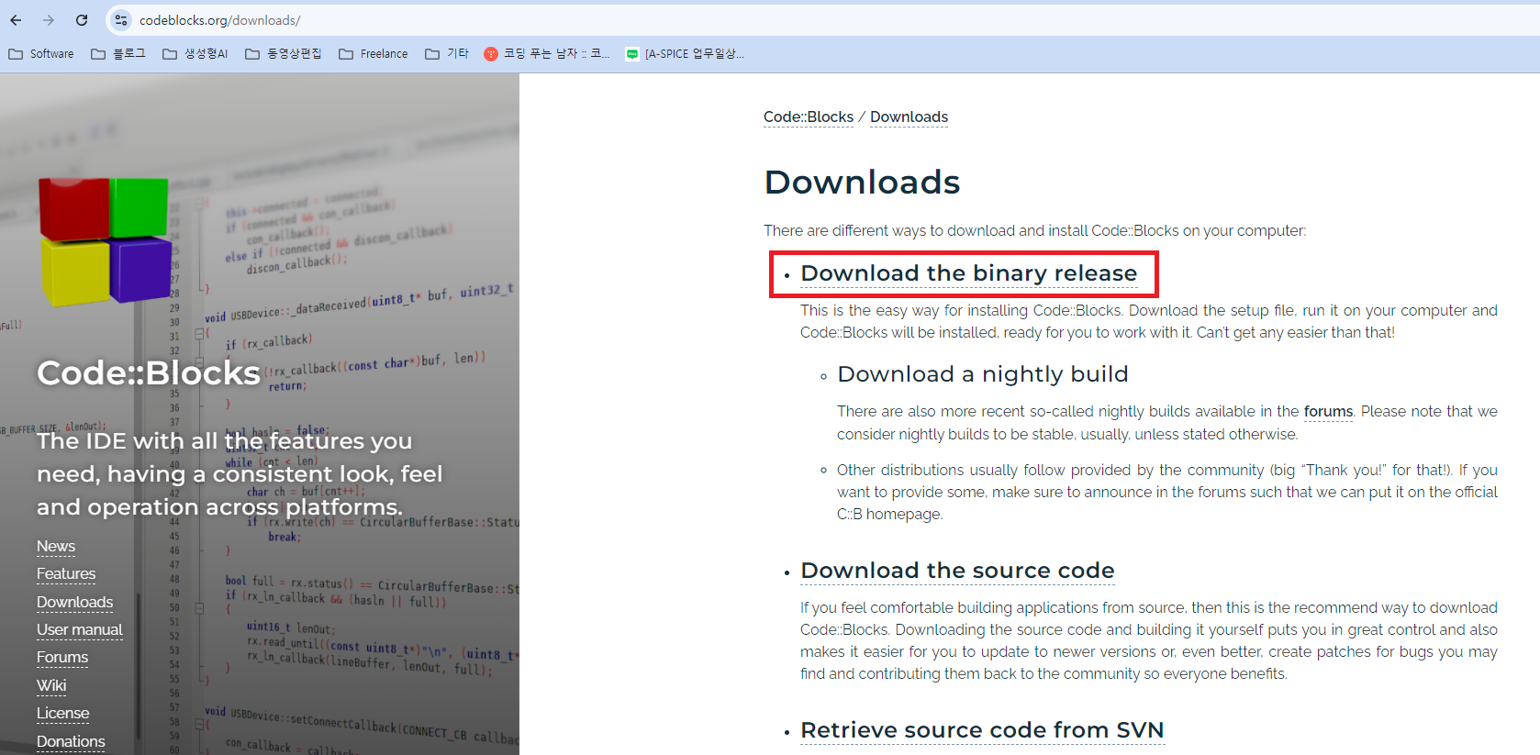Screen dimensions: 1540x755
Task: Open Donations in the sidebar menu
Action: [71, 742]
